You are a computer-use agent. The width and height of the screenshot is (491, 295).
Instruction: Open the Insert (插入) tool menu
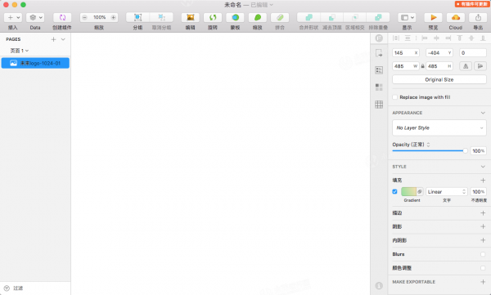pos(13,17)
